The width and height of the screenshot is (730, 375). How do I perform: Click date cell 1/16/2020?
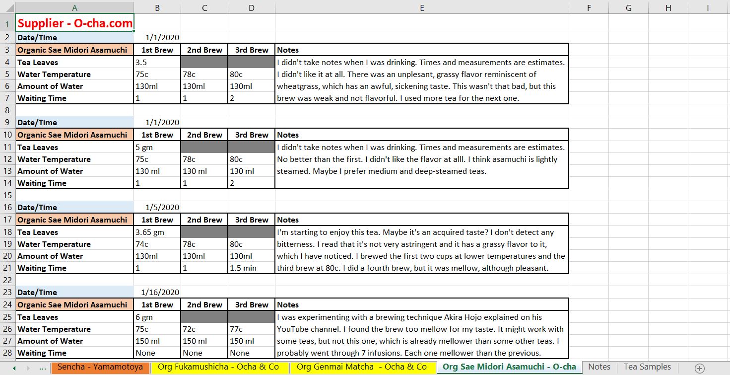157,292
